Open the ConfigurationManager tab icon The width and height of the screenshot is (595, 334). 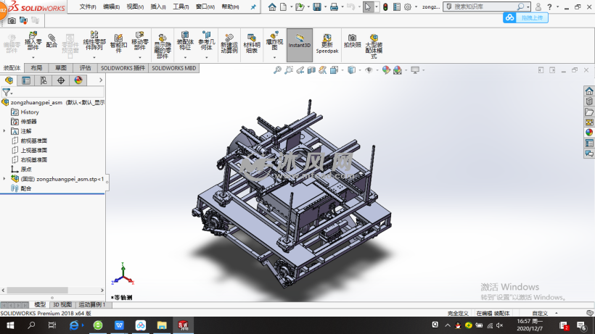[x=44, y=80]
